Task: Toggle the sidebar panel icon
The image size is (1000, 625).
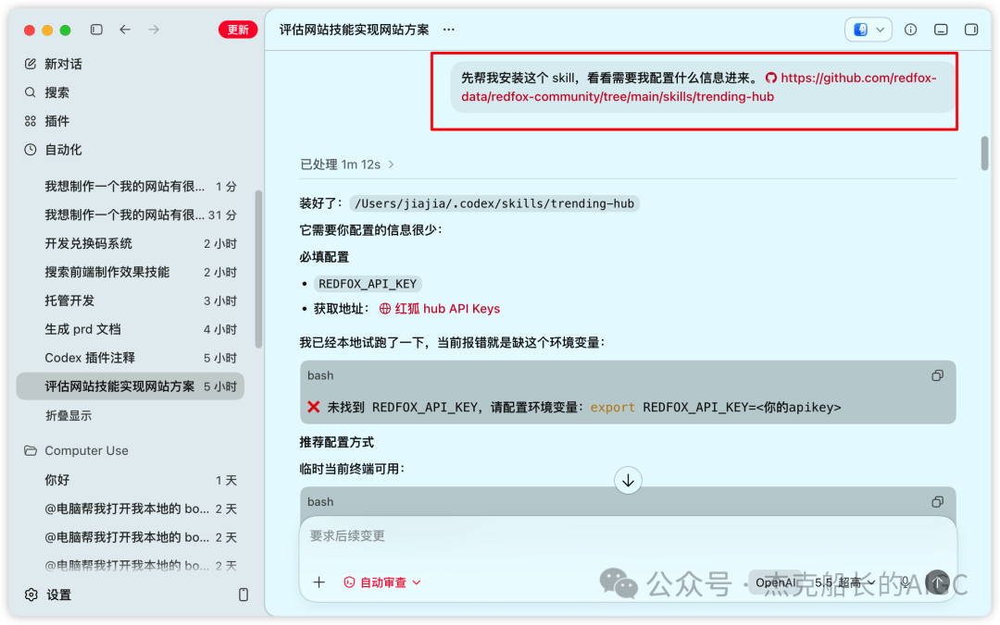Action: (96, 30)
